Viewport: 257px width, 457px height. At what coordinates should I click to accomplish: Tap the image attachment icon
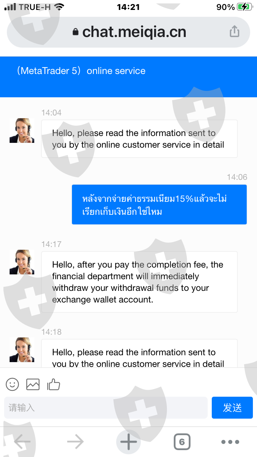click(x=33, y=384)
